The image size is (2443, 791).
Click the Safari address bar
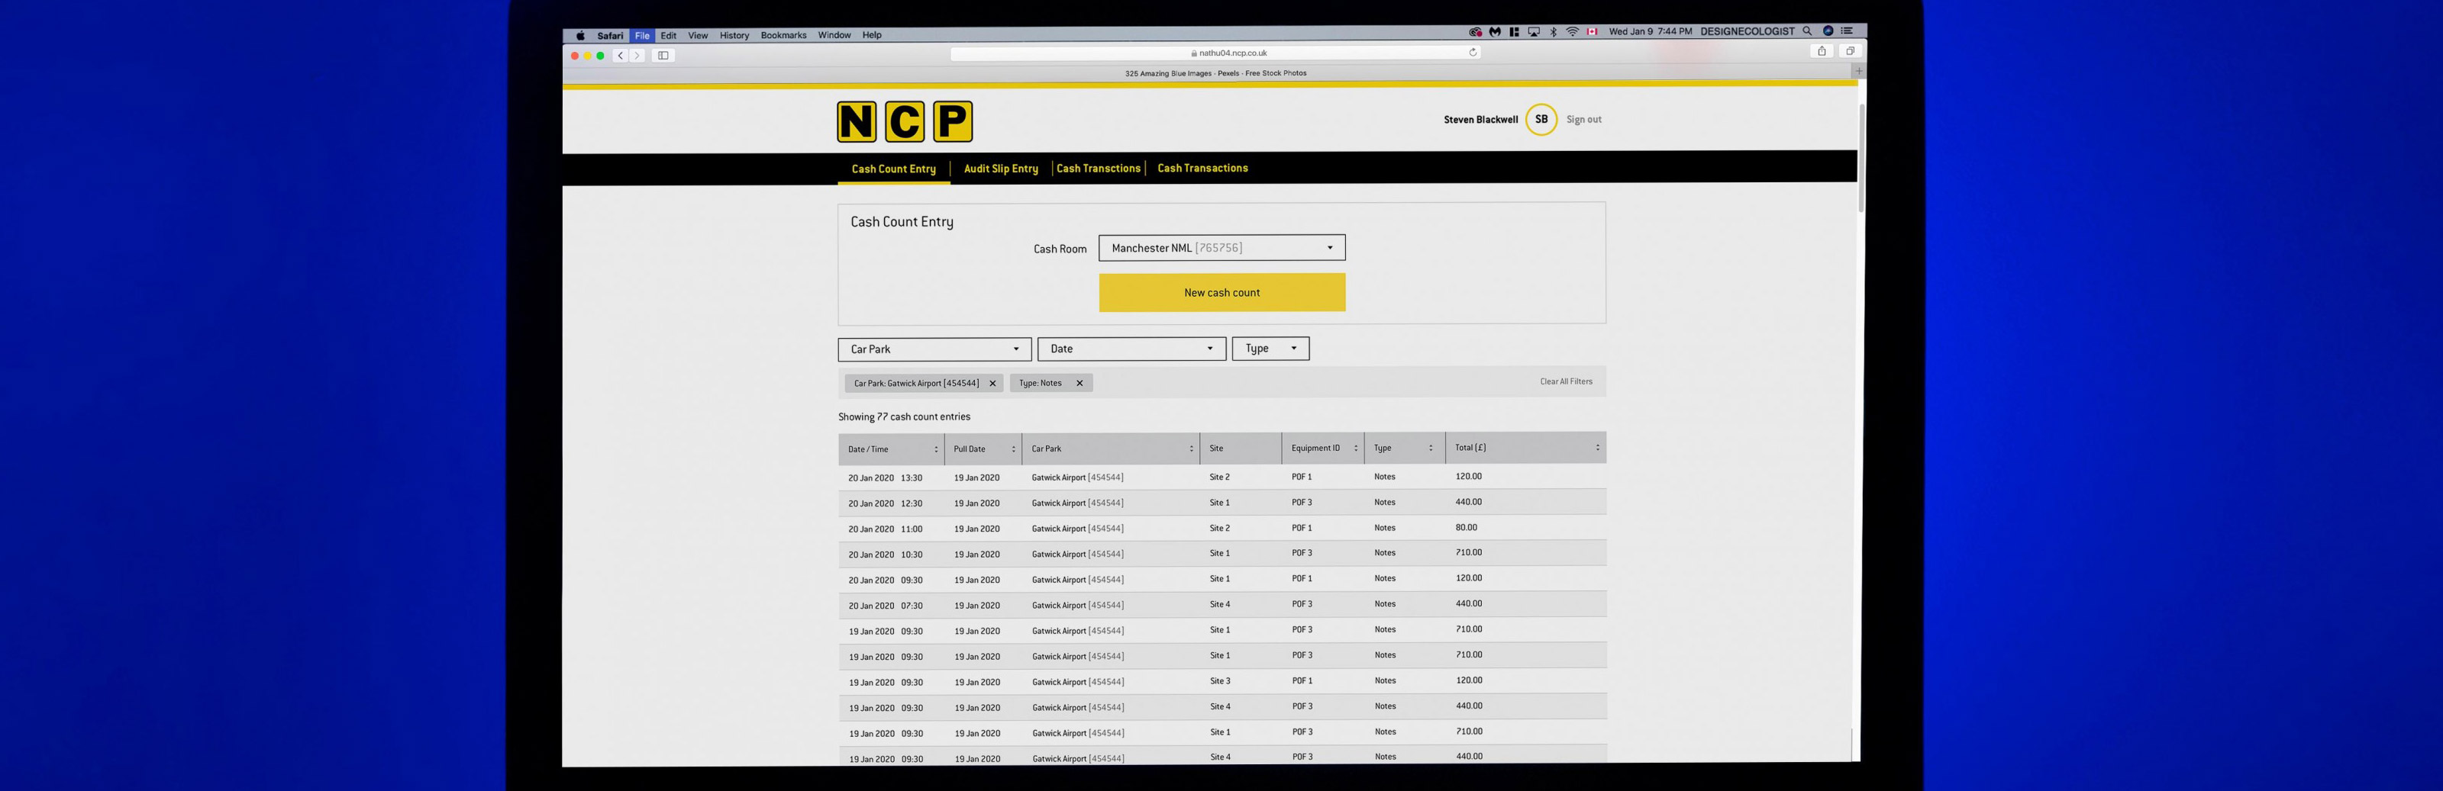1216,53
